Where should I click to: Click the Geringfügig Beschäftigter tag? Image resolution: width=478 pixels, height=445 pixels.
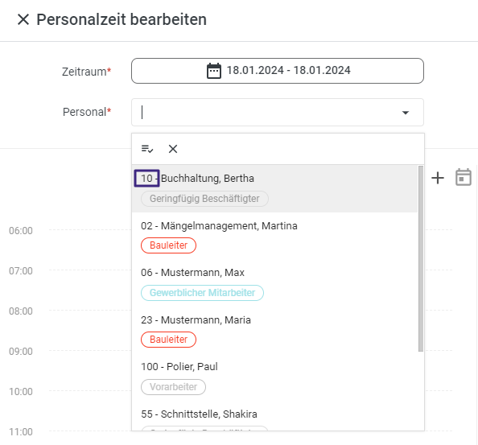204,199
